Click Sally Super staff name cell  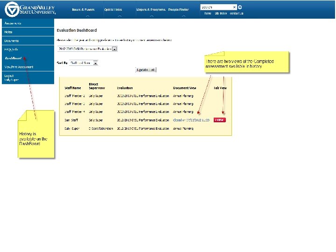point(72,129)
